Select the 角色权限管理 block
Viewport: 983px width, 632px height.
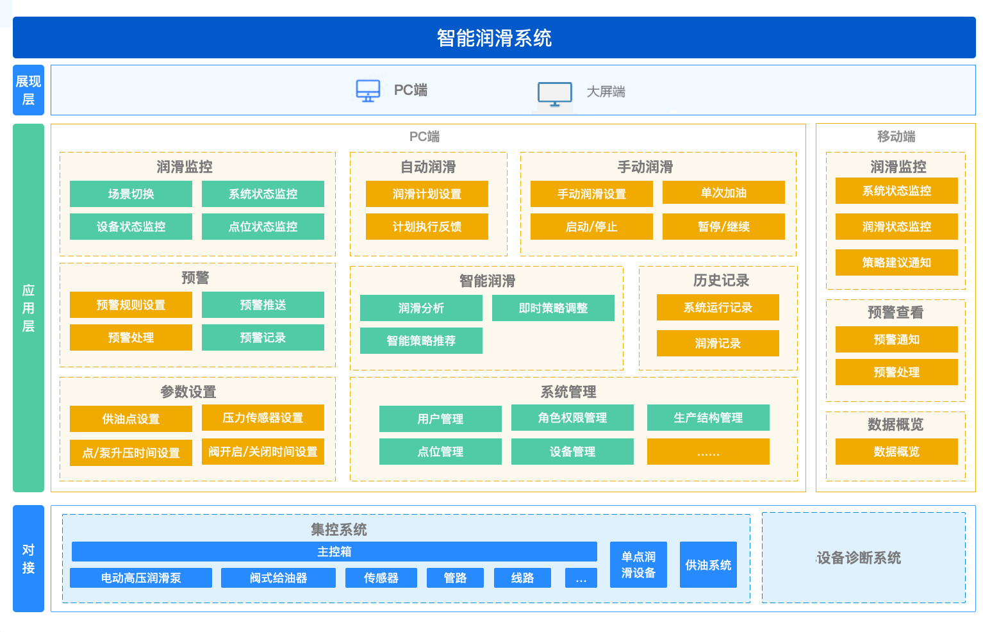click(572, 418)
